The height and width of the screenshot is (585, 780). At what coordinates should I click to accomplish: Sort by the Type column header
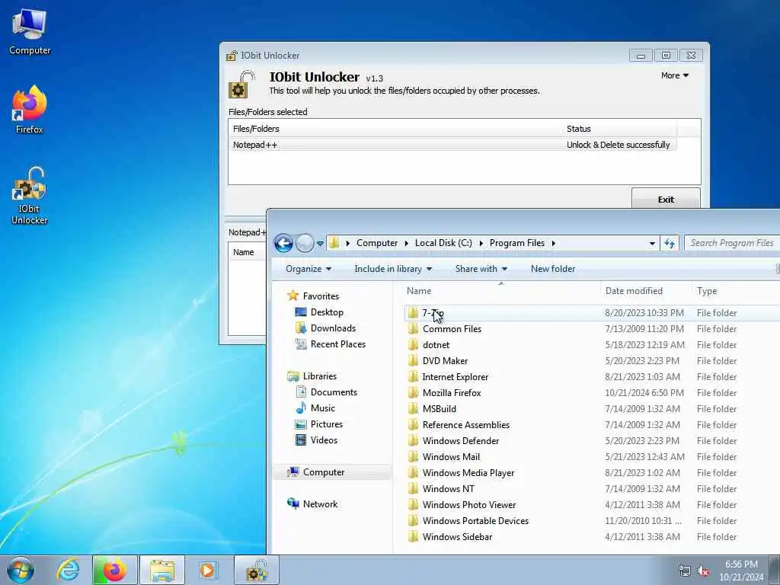[735, 291]
